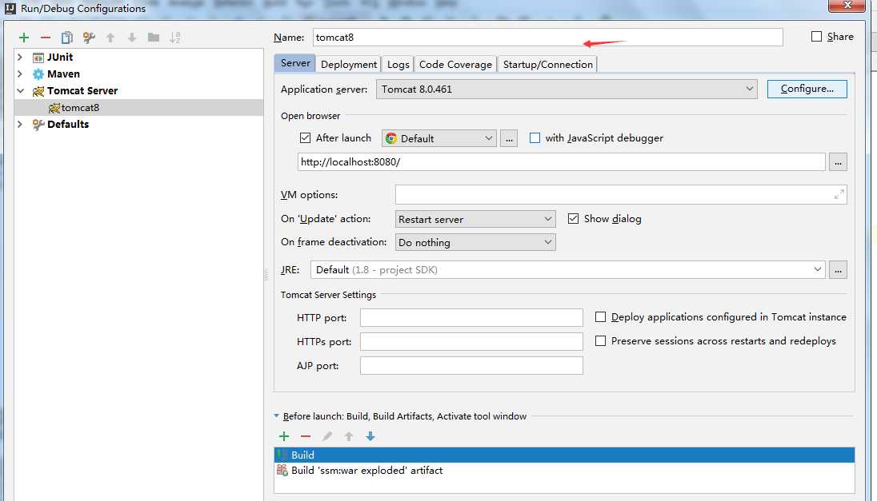The height and width of the screenshot is (501, 877).
Task: Click the Configure... button
Action: coord(807,89)
